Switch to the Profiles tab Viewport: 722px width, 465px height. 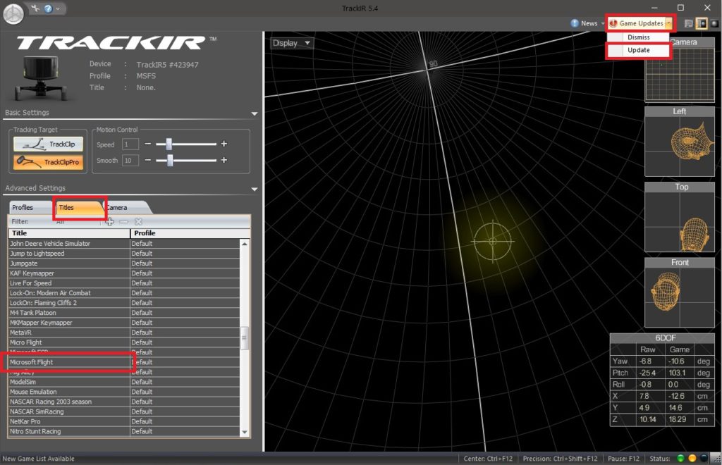tap(29, 207)
